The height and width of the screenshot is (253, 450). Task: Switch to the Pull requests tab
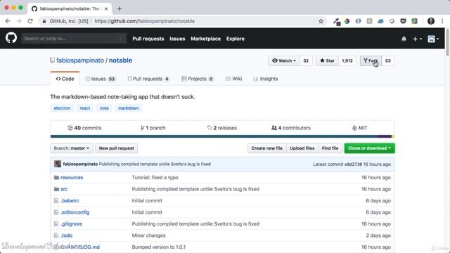[148, 79]
